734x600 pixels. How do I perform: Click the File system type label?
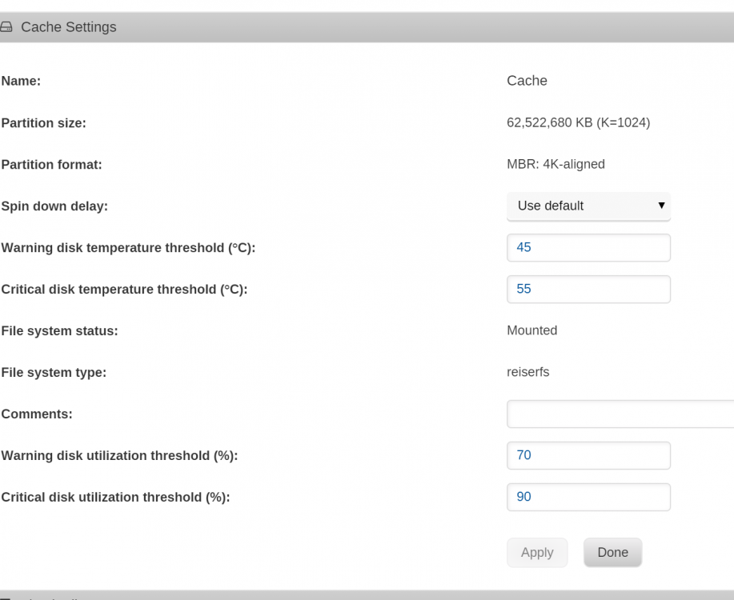pyautogui.click(x=54, y=373)
